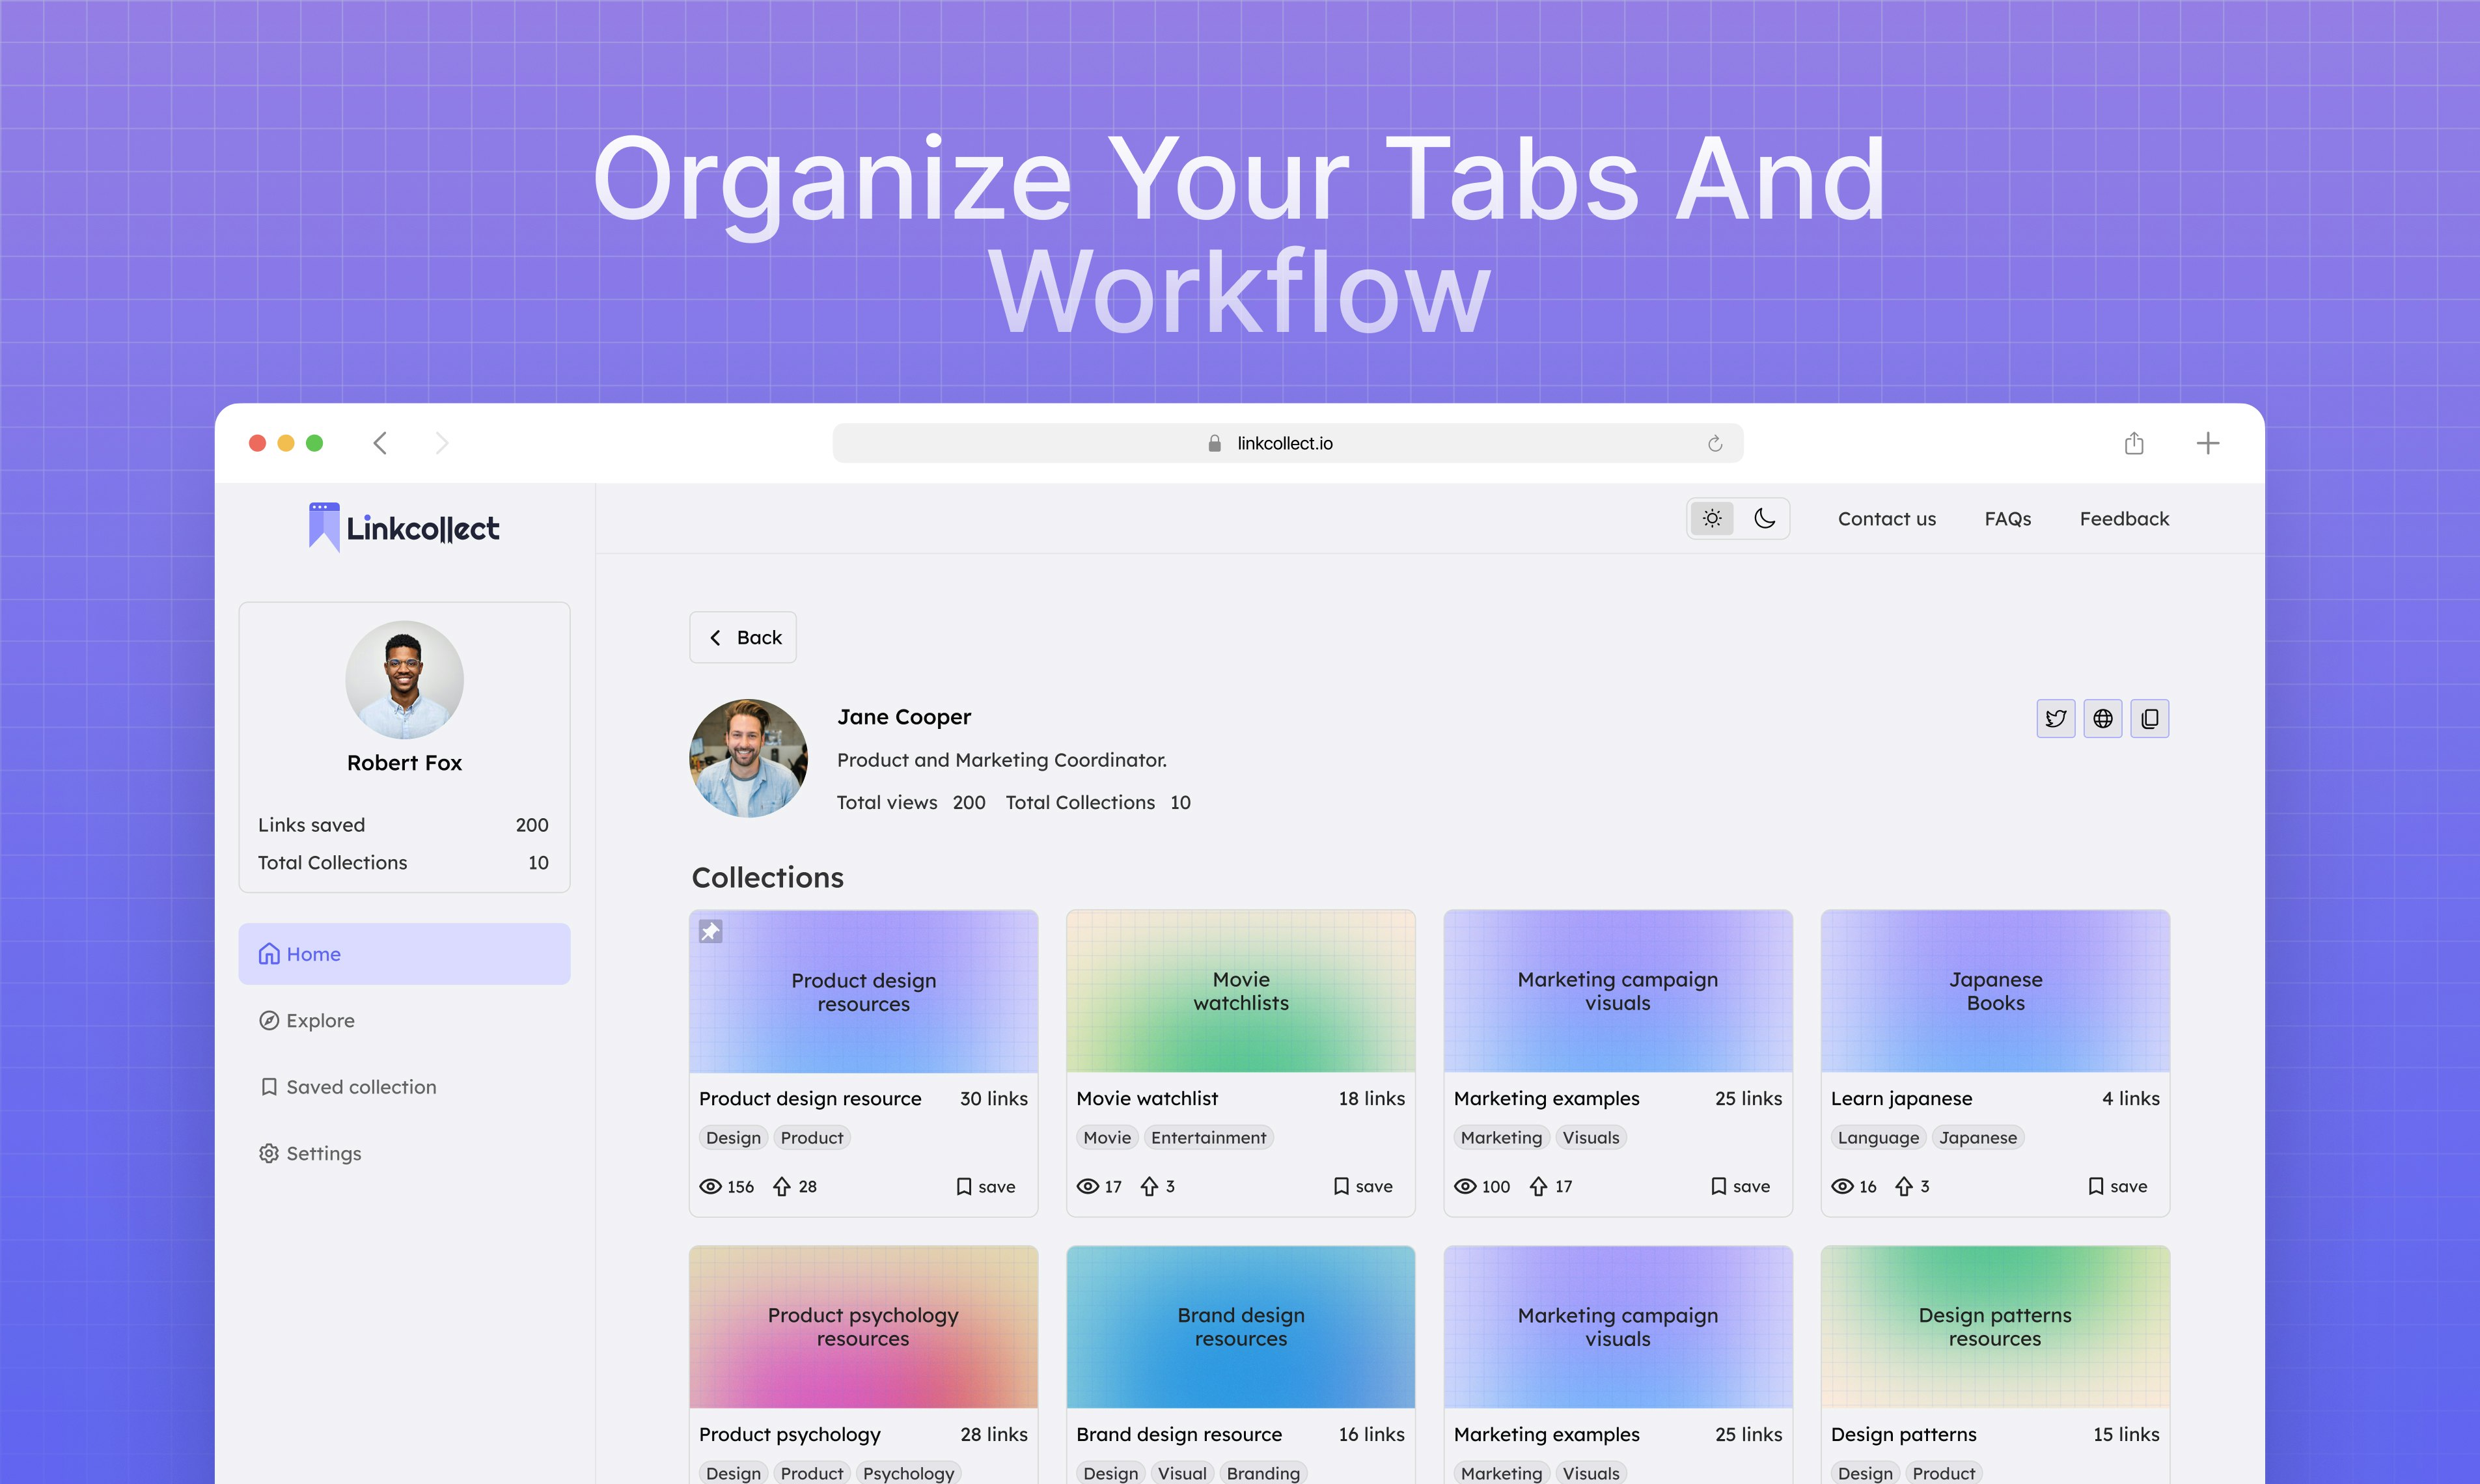
Task: Save the Product design resource collection
Action: point(986,1186)
